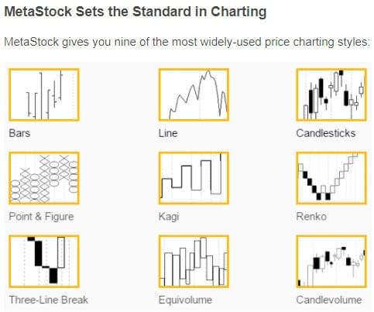
Task: View the Three-Line Break chart image
Action: pyautogui.click(x=44, y=262)
